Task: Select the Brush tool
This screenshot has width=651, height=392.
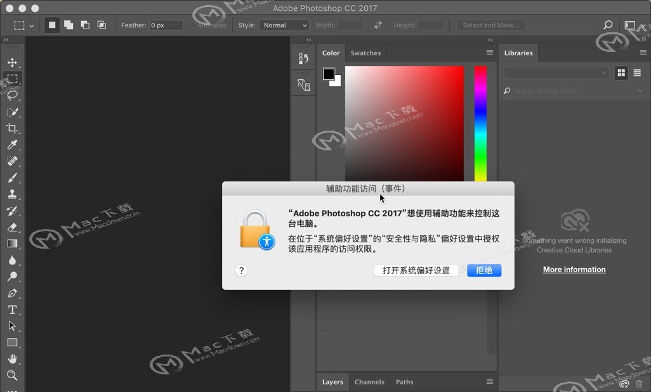Action: click(12, 178)
